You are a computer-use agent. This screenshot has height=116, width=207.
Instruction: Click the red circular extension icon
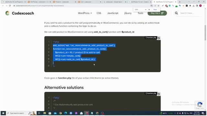click(x=166, y=6)
